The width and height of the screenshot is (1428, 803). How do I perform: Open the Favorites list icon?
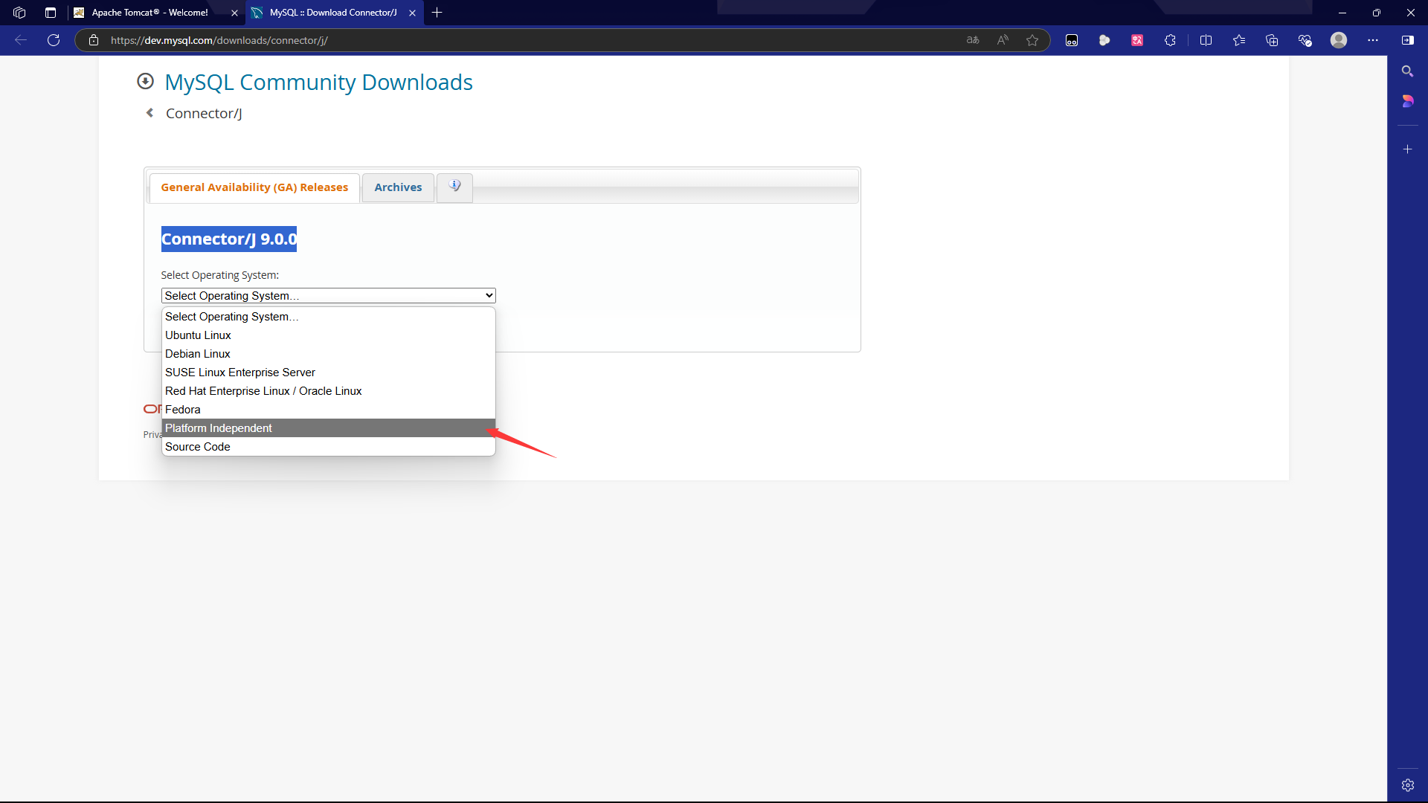tap(1238, 40)
